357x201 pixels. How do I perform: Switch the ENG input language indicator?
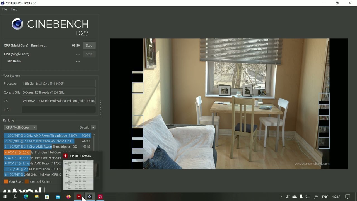pos(325,197)
